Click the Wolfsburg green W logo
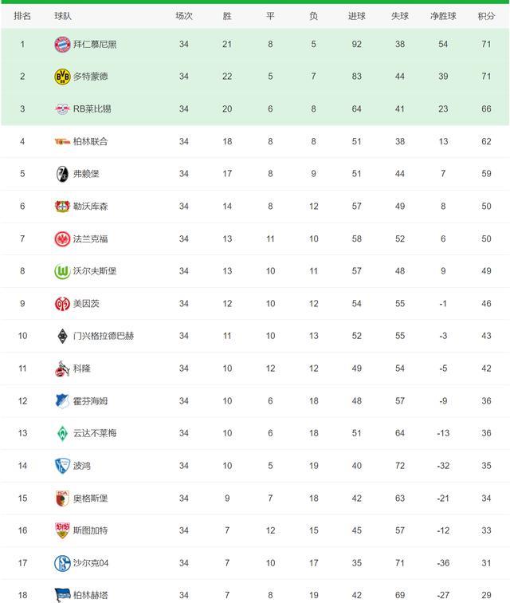Image resolution: width=510 pixels, height=603 pixels. point(62,271)
